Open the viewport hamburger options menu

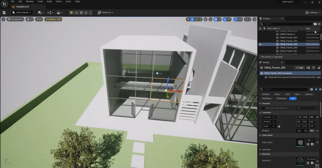[x=3, y=19]
